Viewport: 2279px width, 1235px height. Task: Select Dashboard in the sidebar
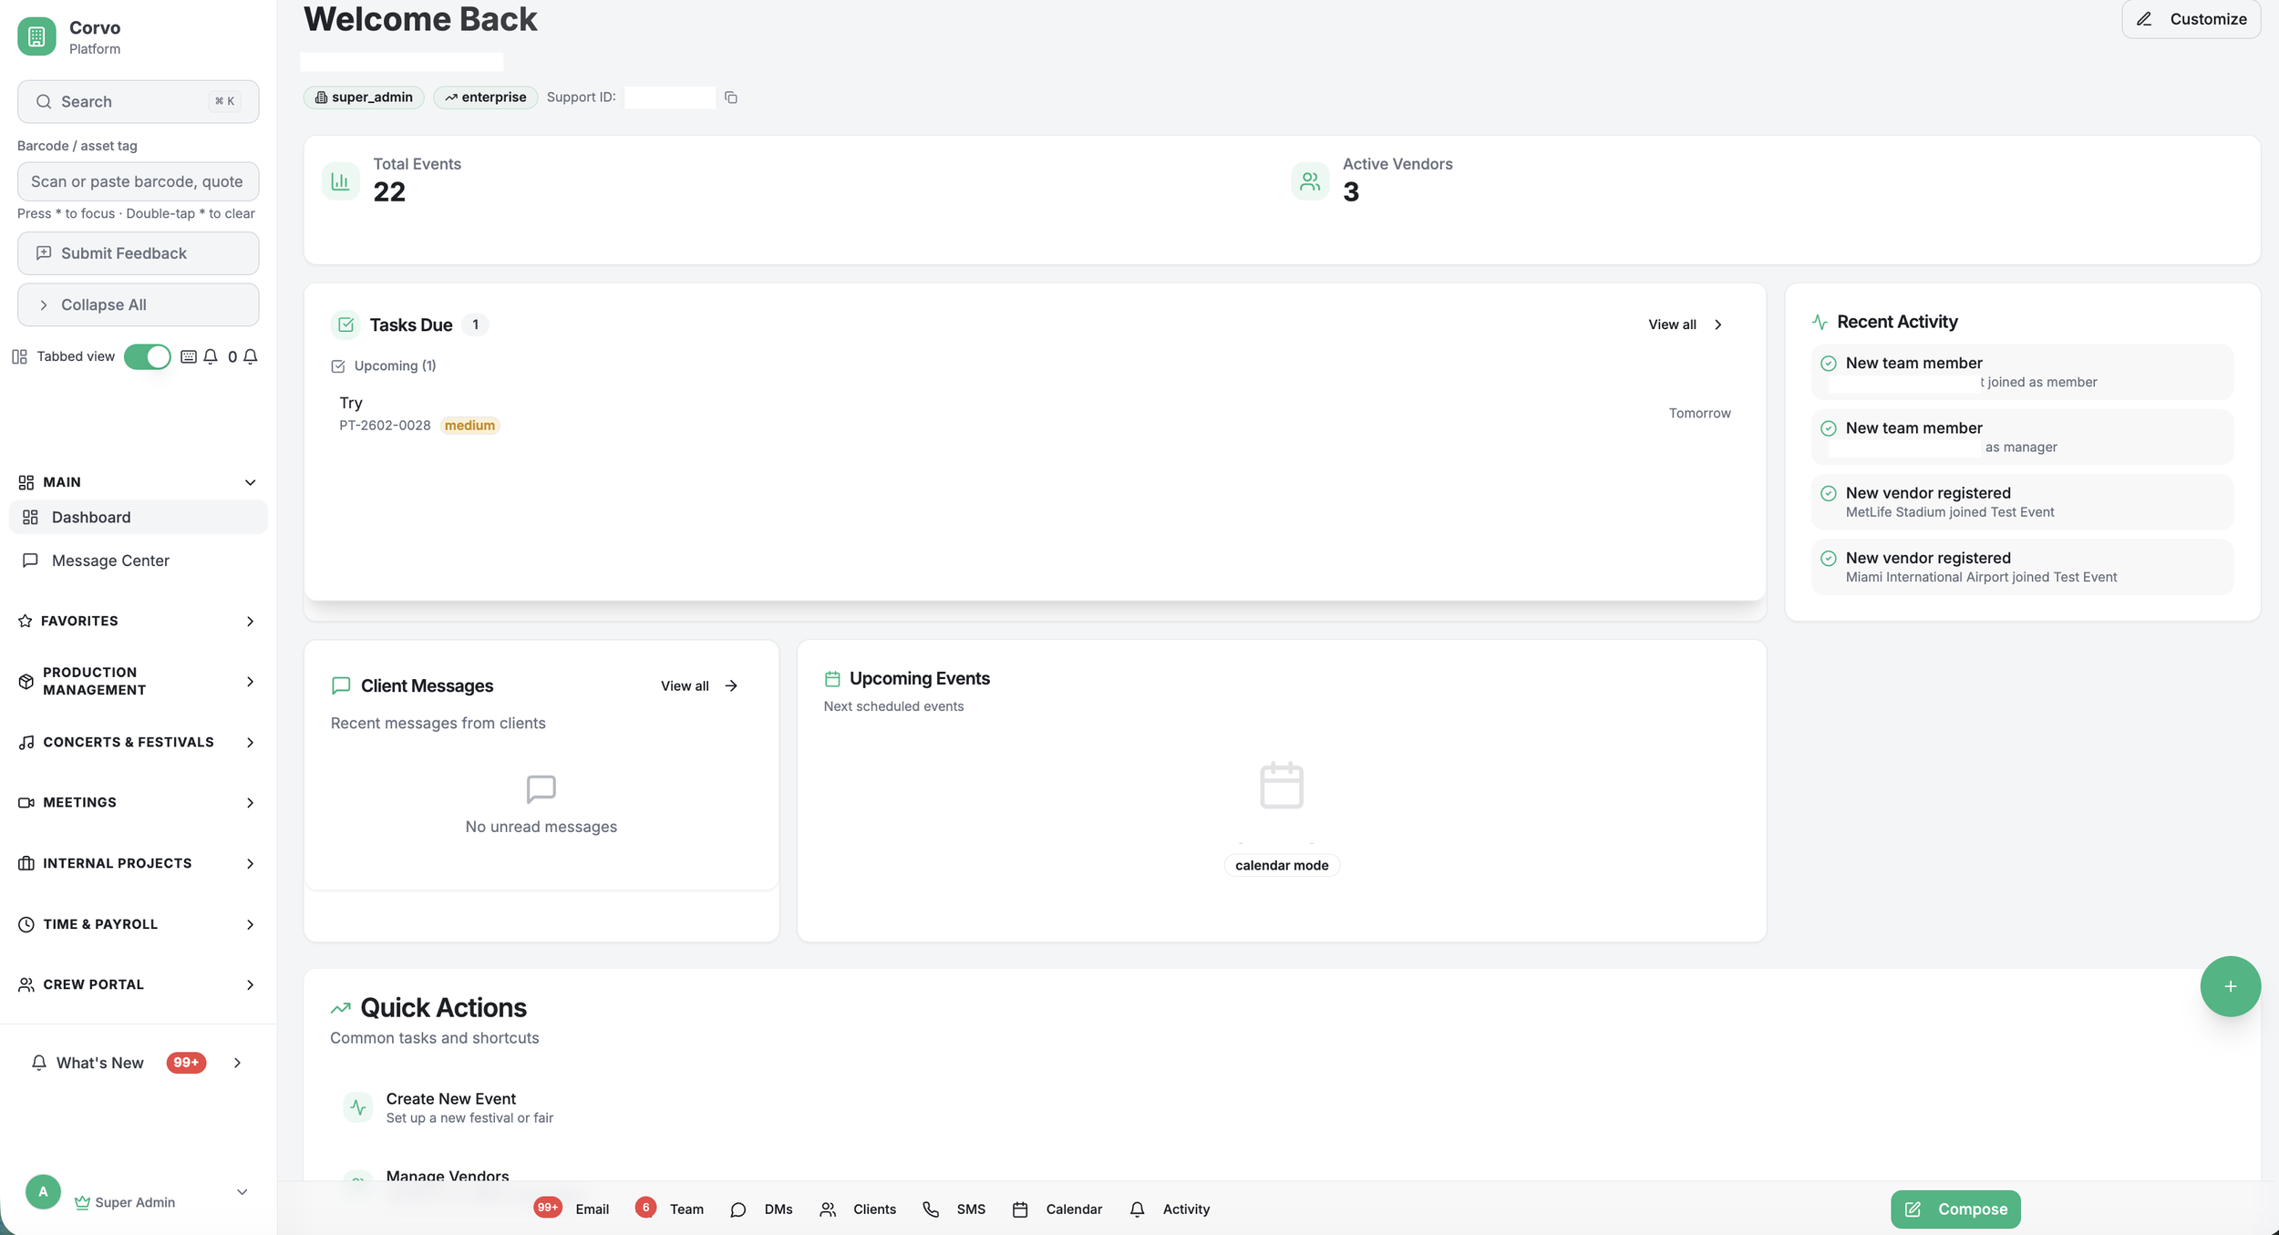tap(91, 517)
